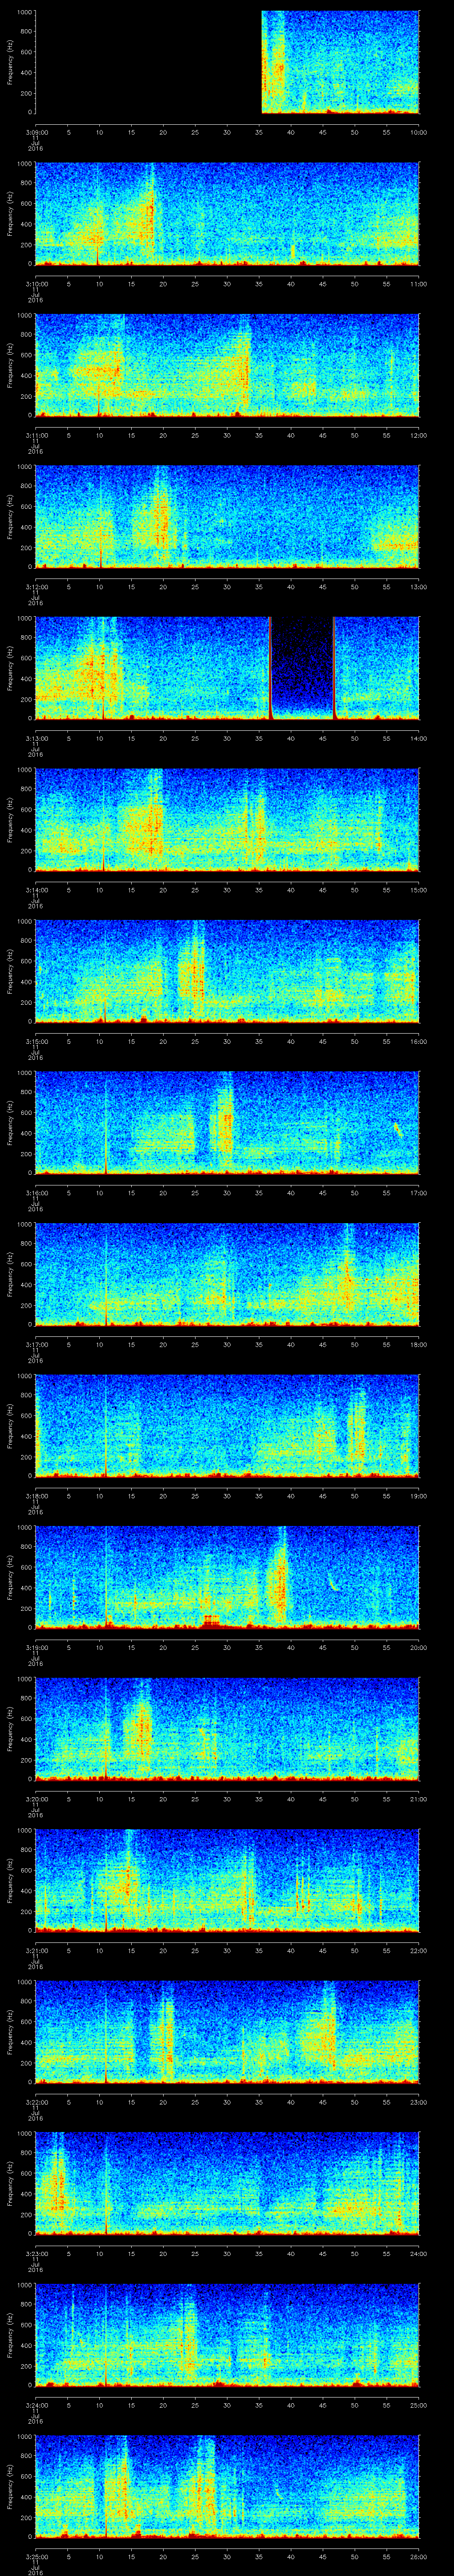The width and height of the screenshot is (454, 2576).
Task: Click the 'Frequency (Hz)' axis label of the 3:09:00 panel
Action: [x=10, y=62]
